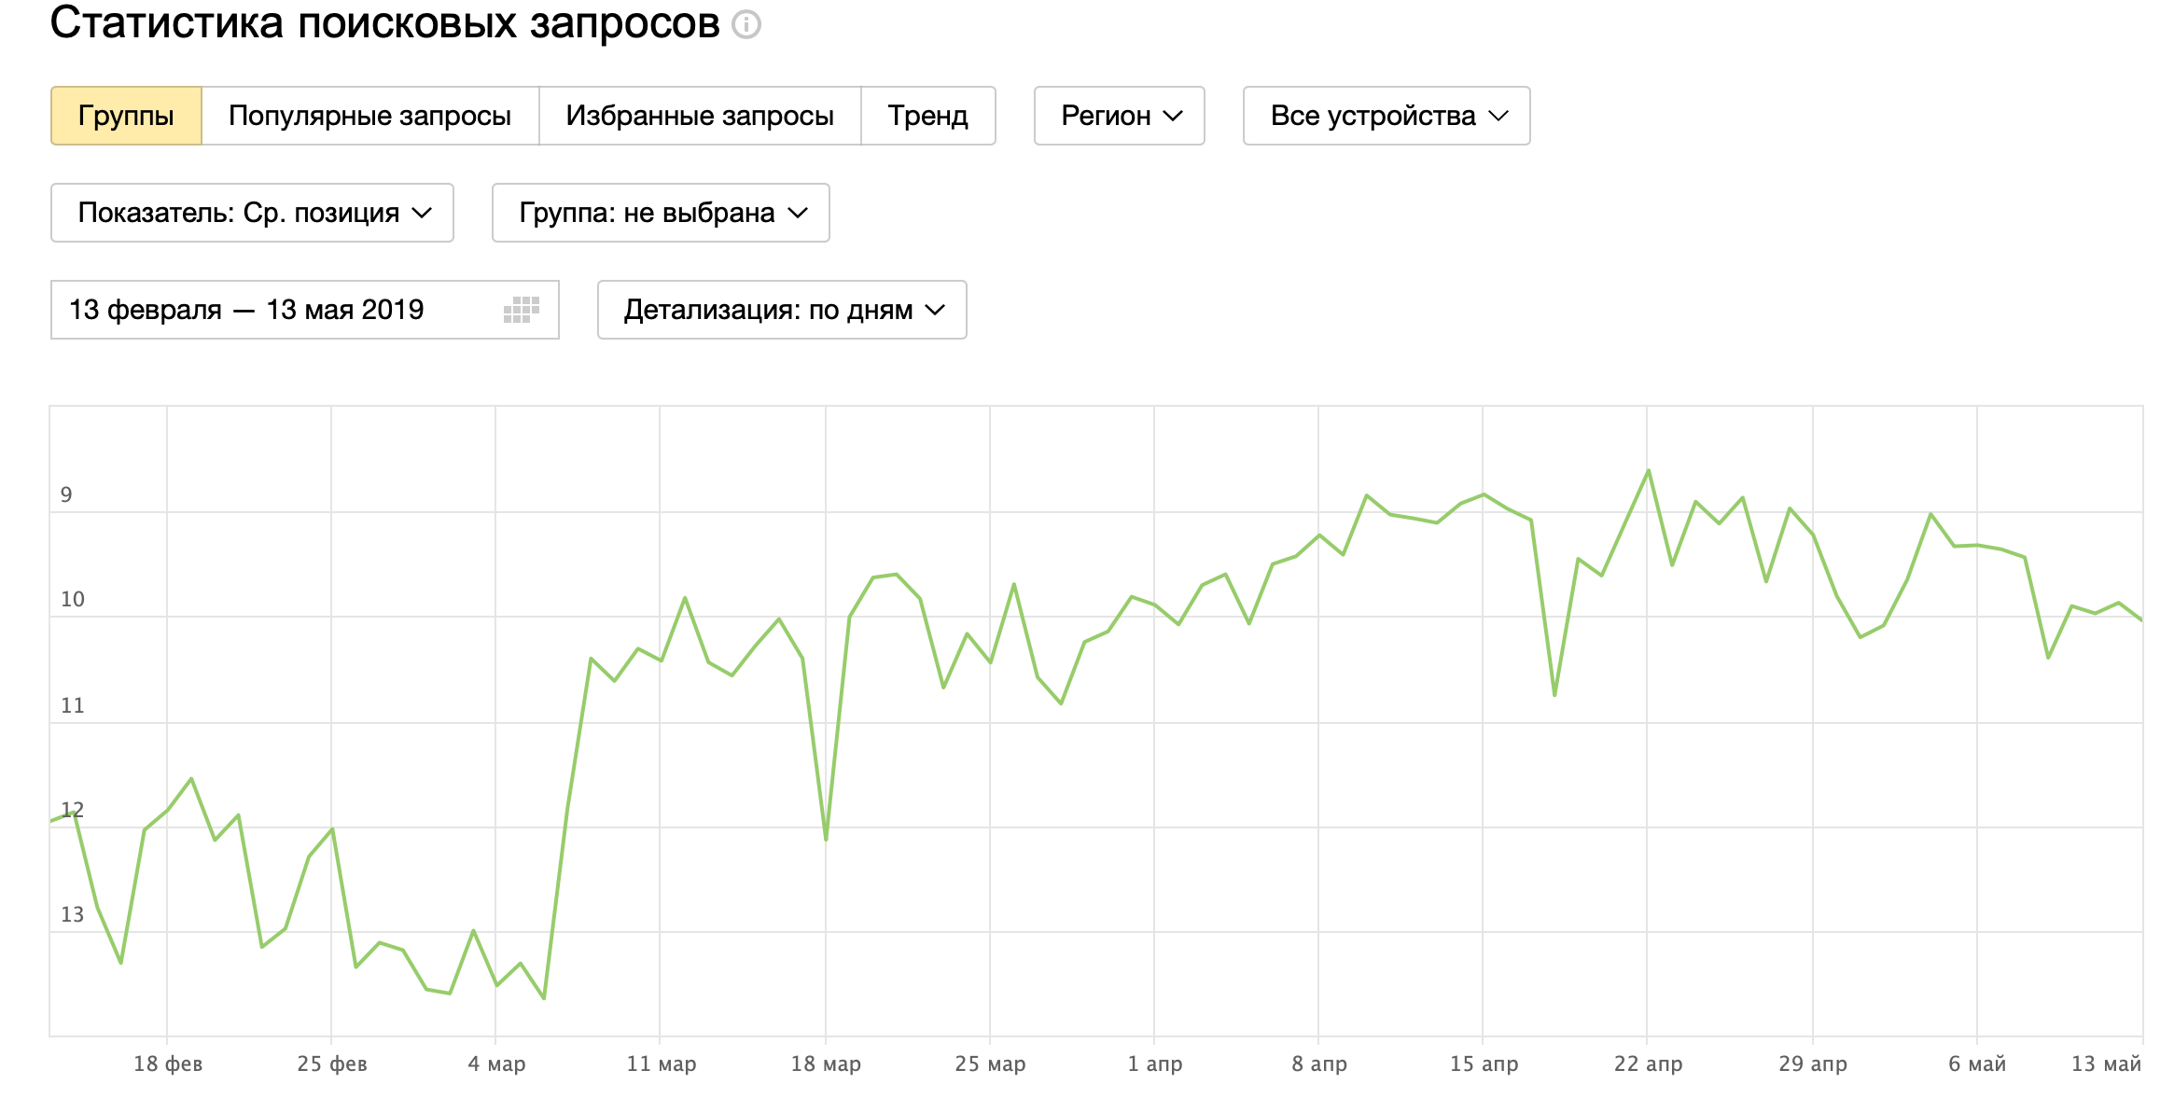Viewport: 2174px width, 1112px height.
Task: Expand the Показатель: Ср. позиция dropdown
Action: [x=252, y=213]
